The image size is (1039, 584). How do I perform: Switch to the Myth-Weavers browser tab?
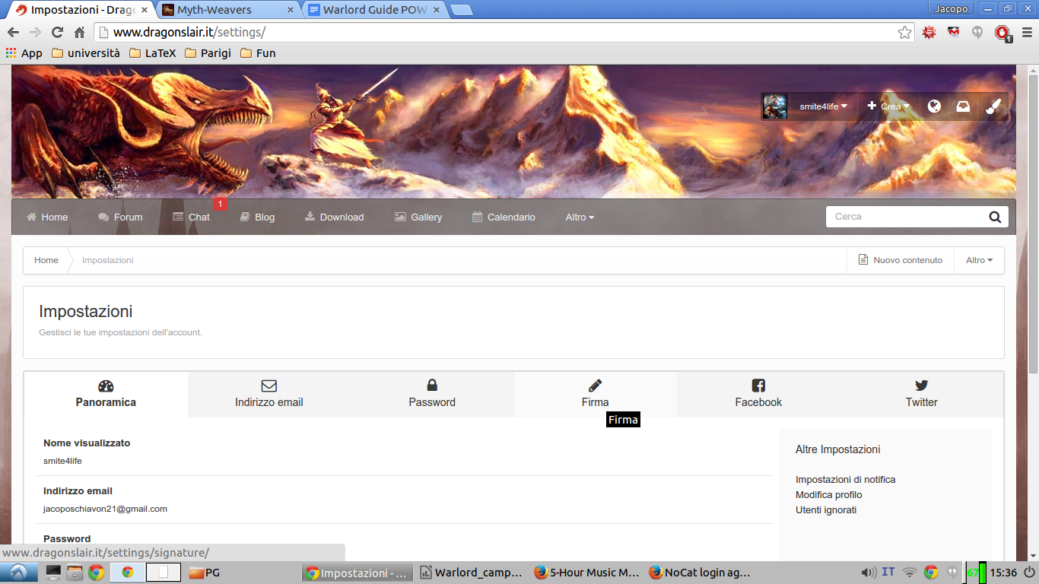coord(228,10)
